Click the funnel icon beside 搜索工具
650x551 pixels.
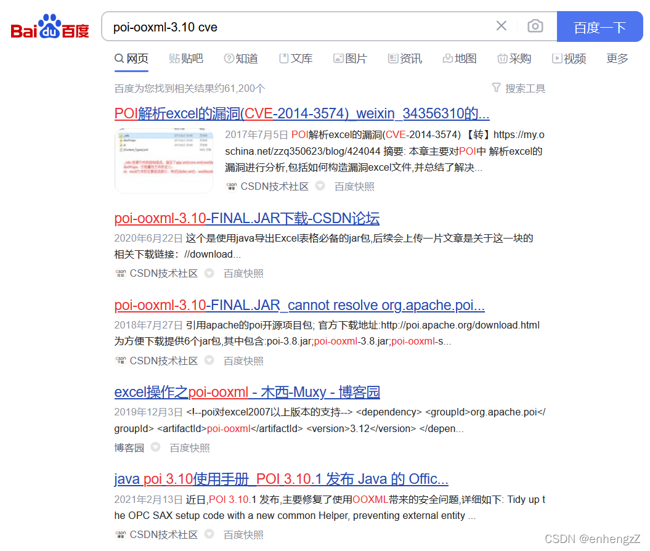pos(496,88)
